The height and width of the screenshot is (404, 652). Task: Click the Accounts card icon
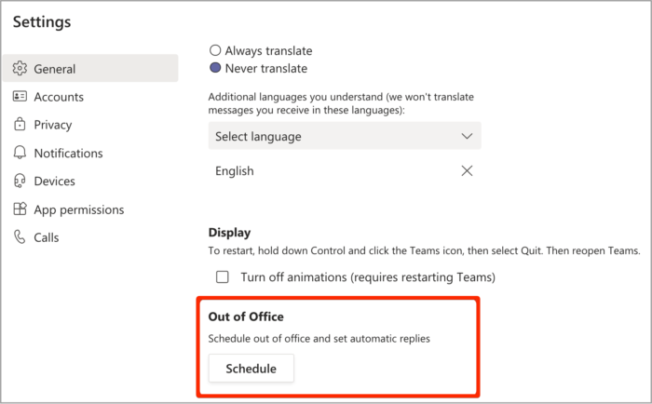point(20,97)
